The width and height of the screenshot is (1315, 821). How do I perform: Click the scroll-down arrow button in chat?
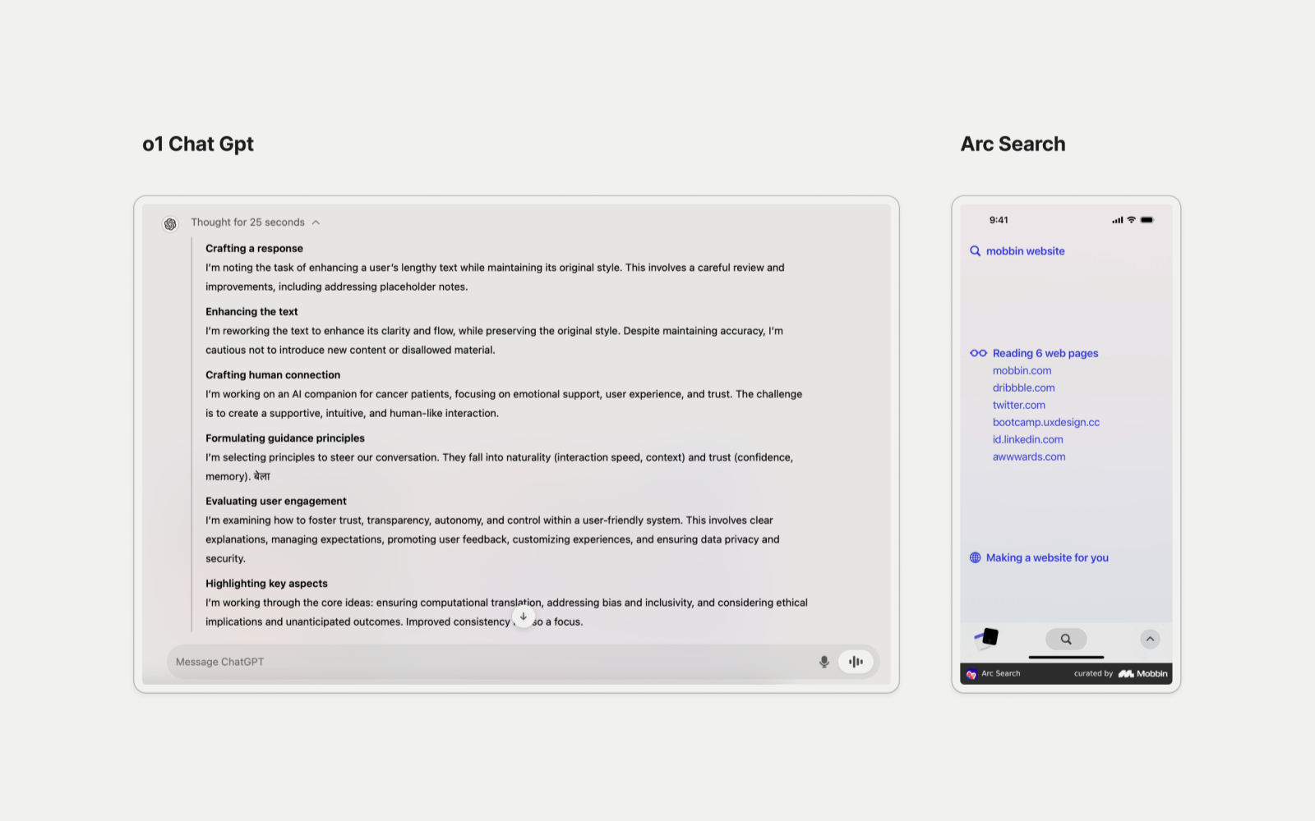(524, 617)
